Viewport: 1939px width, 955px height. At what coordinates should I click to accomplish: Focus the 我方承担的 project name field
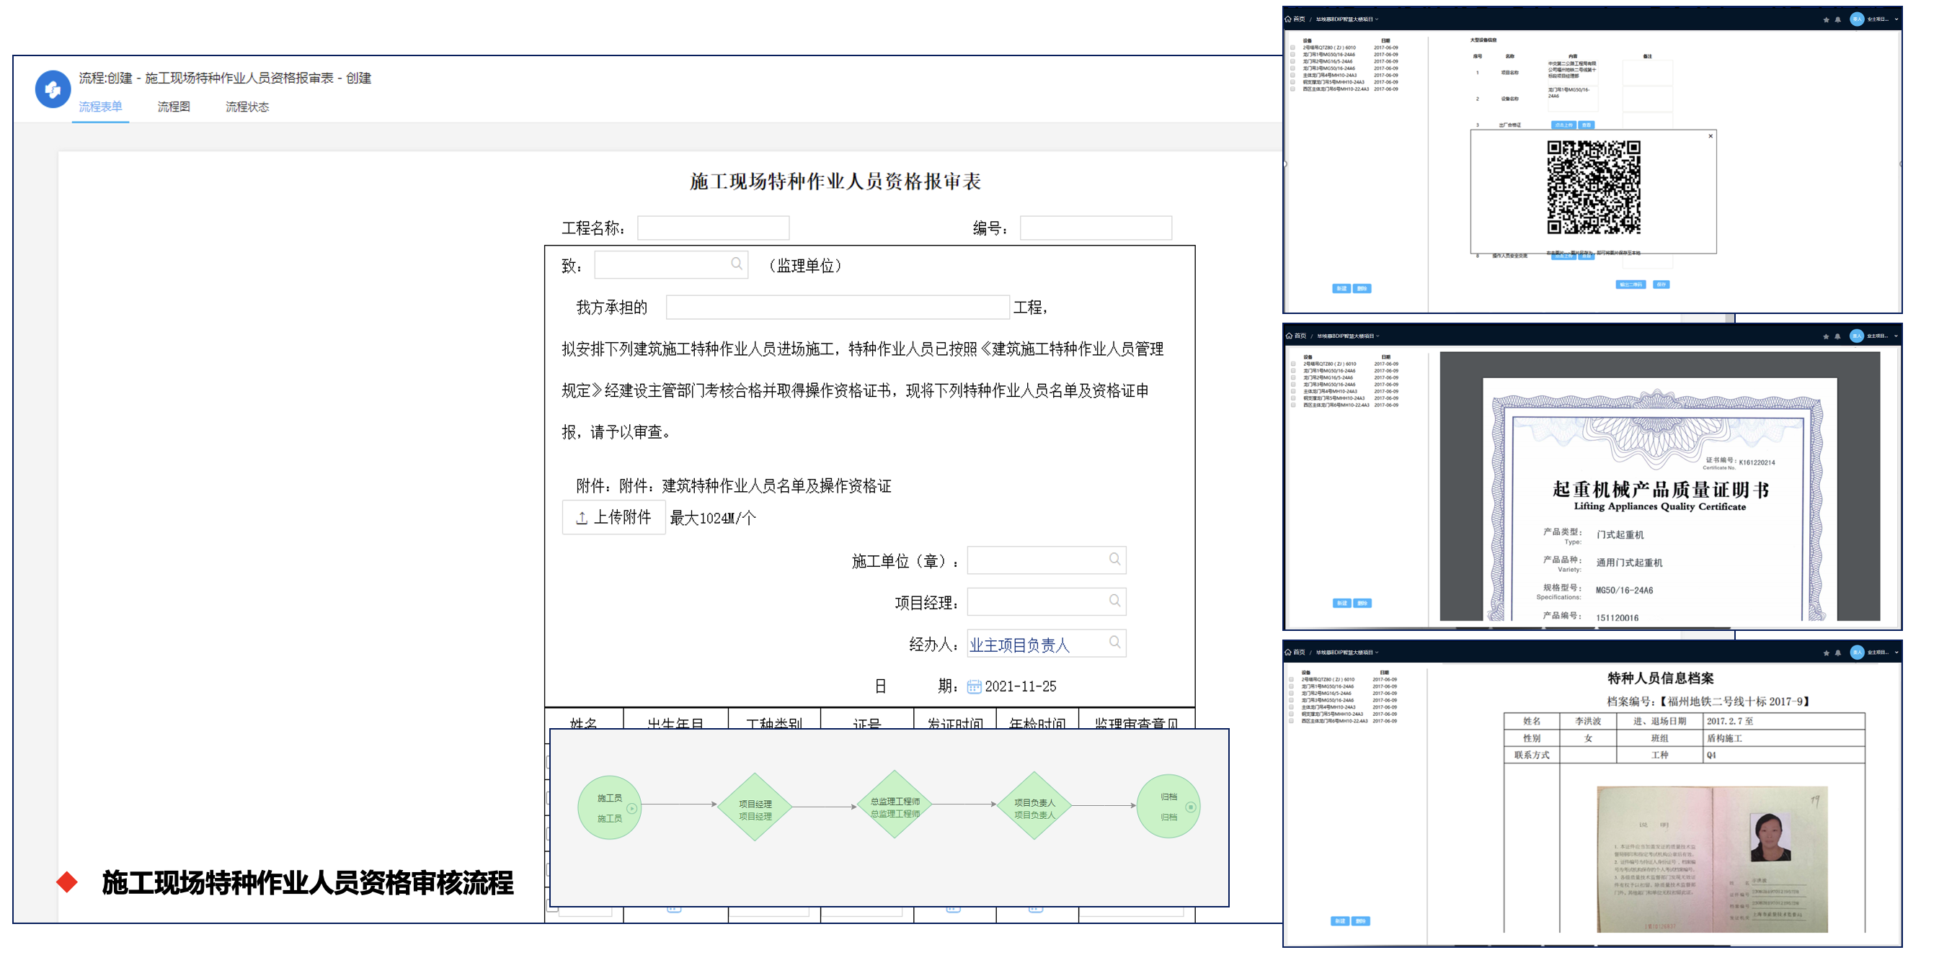click(x=837, y=307)
